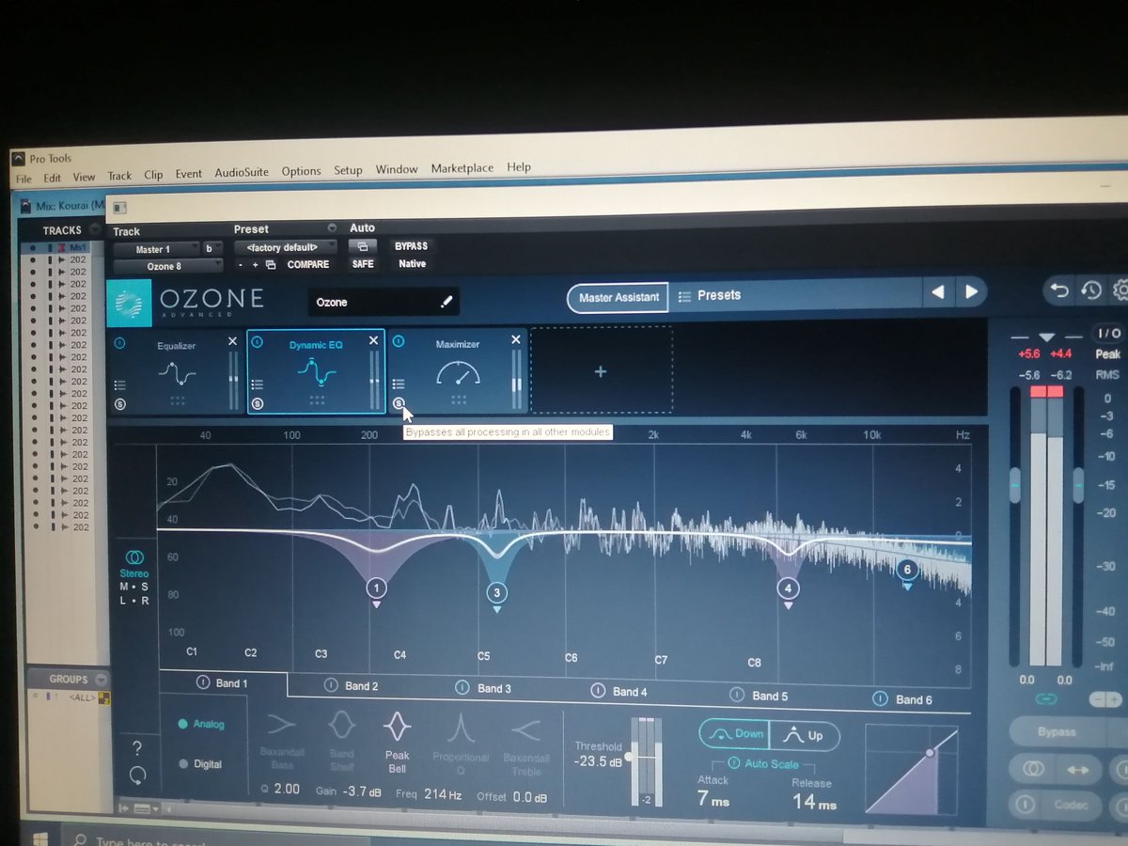Set dynamic mode to Down
This screenshot has height=846, width=1128.
coord(734,734)
